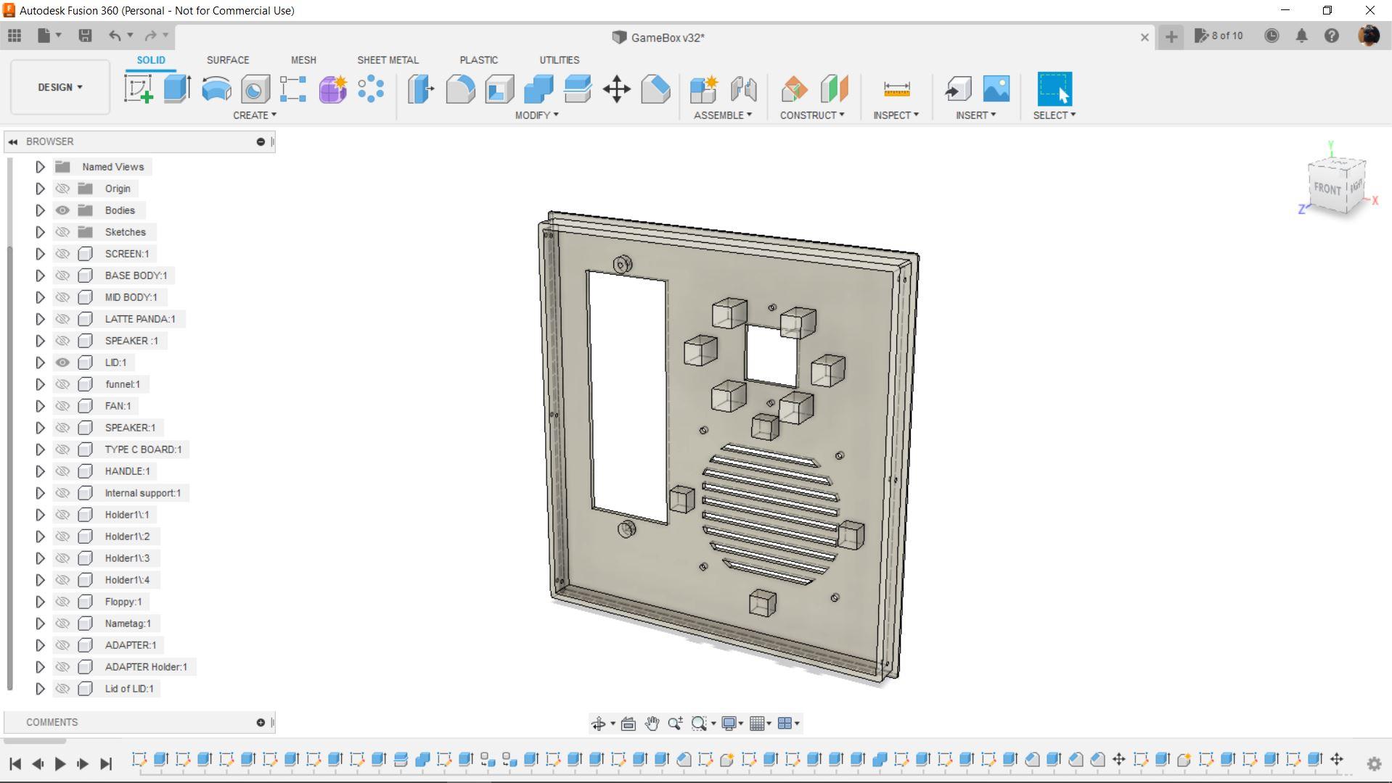Viewport: 1392px width, 783px height.
Task: Click the Insert Canvas image icon
Action: (x=996, y=89)
